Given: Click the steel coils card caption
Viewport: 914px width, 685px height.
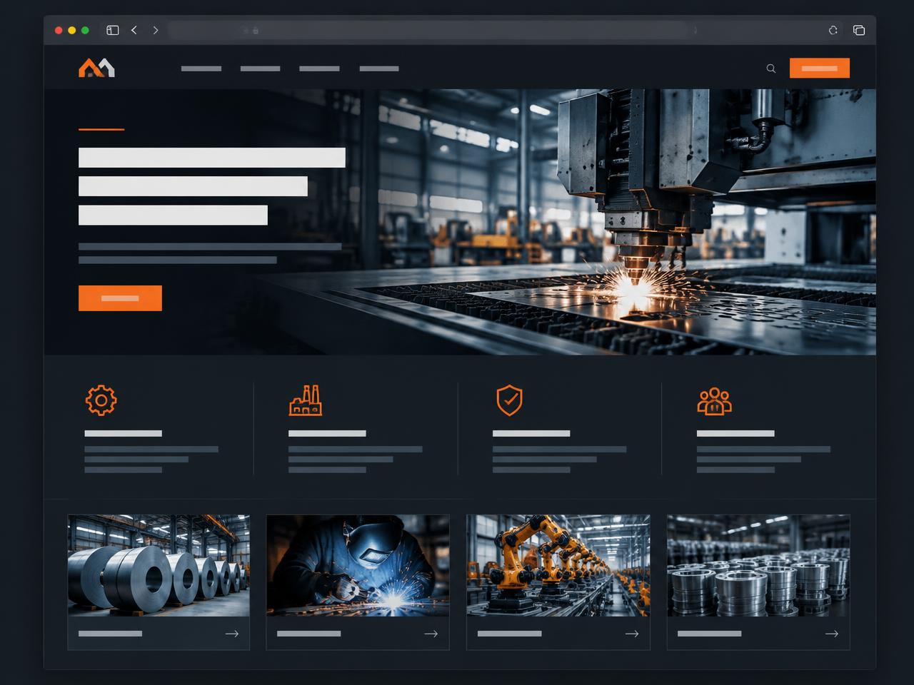Looking at the screenshot, I should tap(110, 634).
